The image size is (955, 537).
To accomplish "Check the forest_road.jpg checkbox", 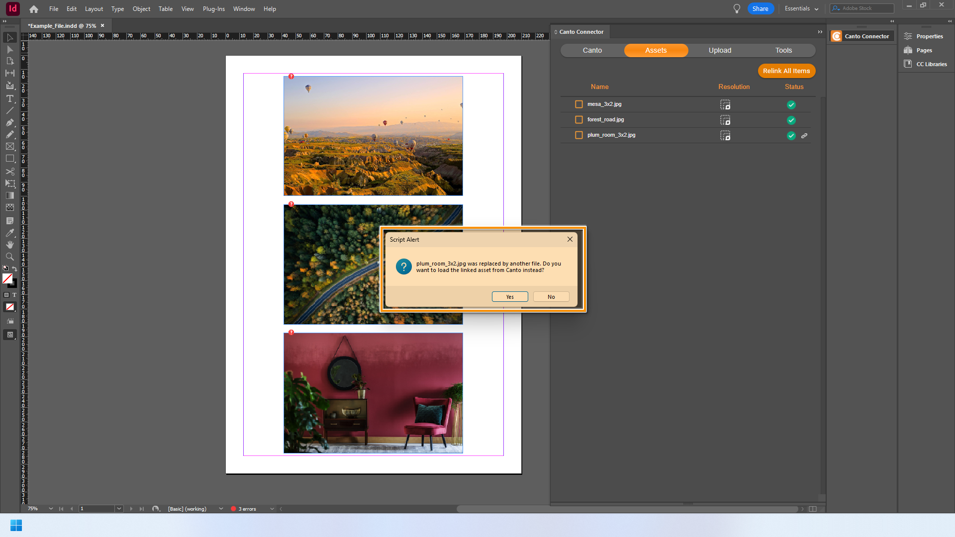I will (578, 120).
